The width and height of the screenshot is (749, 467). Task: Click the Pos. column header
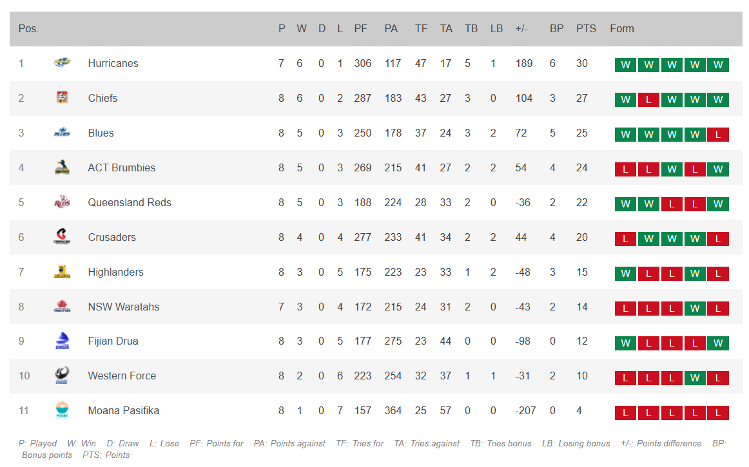pyautogui.click(x=29, y=28)
